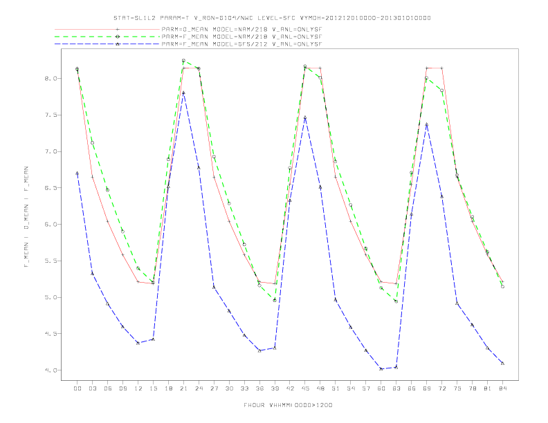Click the x-axis tick label 60
The height and width of the screenshot is (423, 548).
click(x=381, y=388)
